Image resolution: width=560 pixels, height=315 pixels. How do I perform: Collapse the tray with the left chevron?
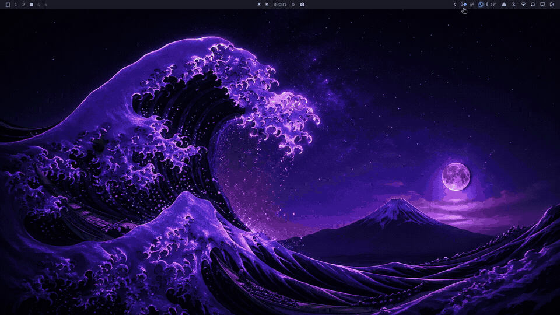tap(454, 5)
